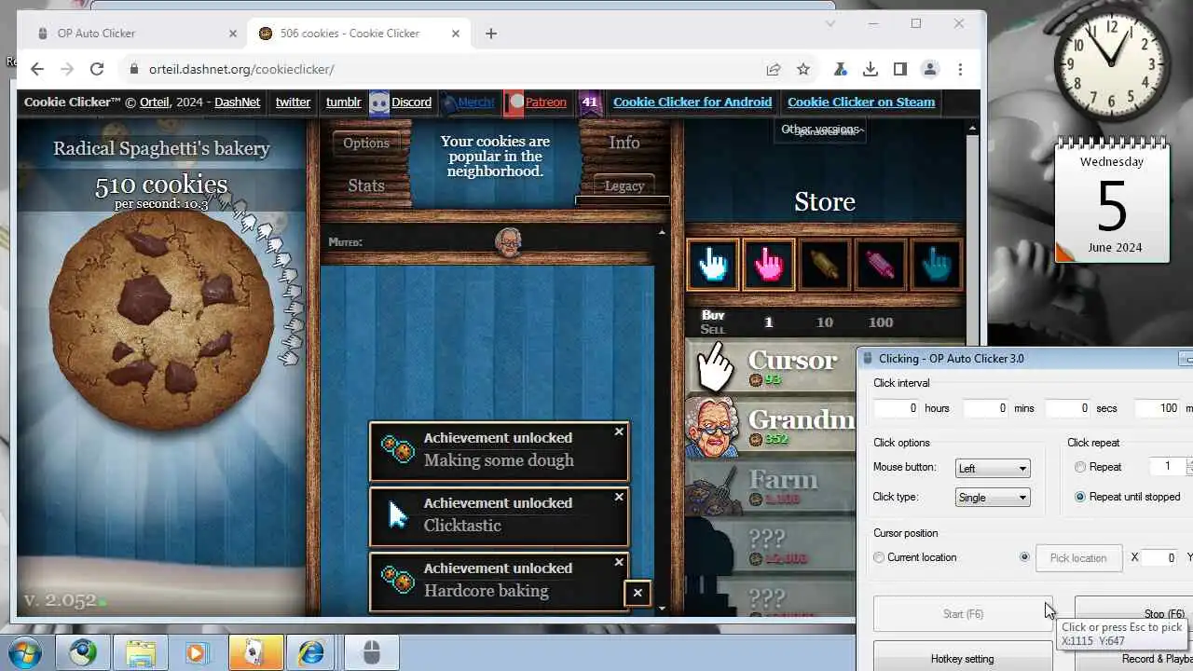This screenshot has width=1193, height=671.
Task: Click the hours interval field
Action: (897, 408)
